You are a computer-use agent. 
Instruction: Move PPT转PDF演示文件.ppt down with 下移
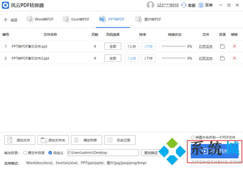click(148, 46)
